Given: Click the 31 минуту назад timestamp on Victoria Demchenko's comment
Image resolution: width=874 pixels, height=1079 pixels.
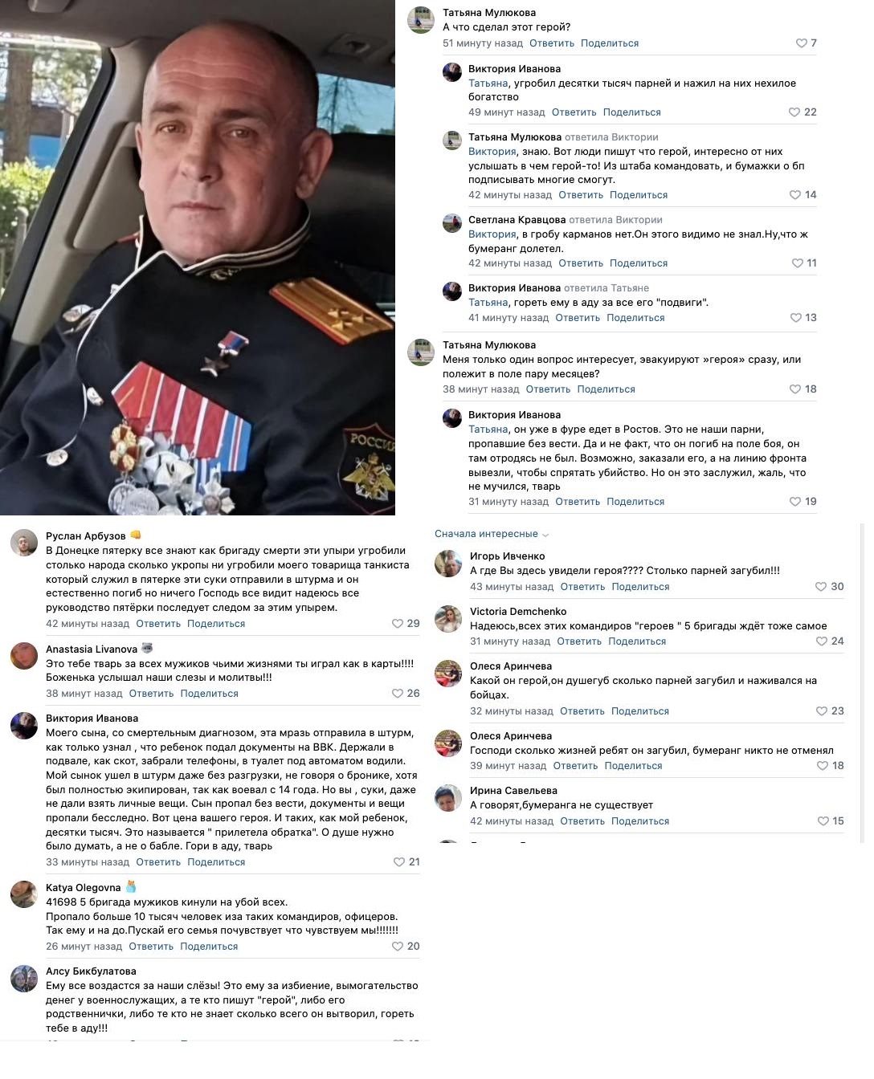Looking at the screenshot, I should (510, 641).
